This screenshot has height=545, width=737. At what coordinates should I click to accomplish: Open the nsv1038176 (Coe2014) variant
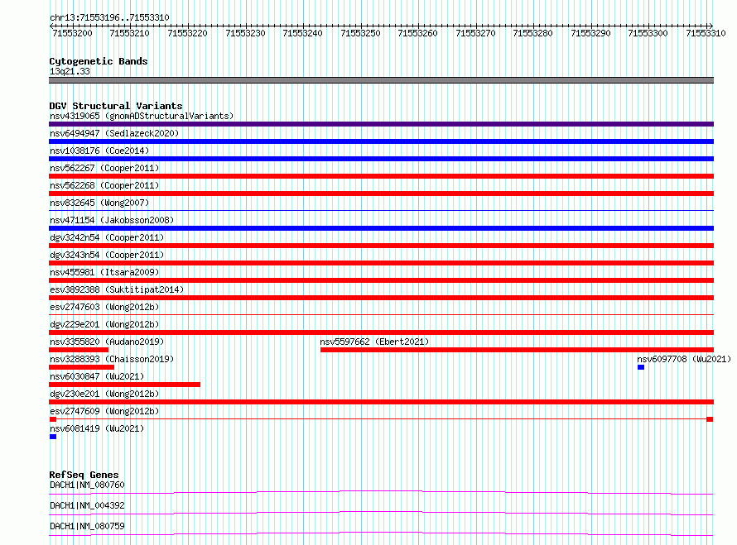[x=99, y=151]
